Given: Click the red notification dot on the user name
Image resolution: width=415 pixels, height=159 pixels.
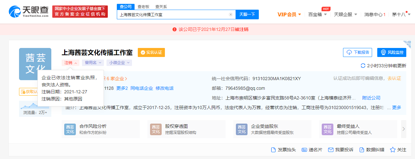Looking at the screenshot, I should pos(407,12).
